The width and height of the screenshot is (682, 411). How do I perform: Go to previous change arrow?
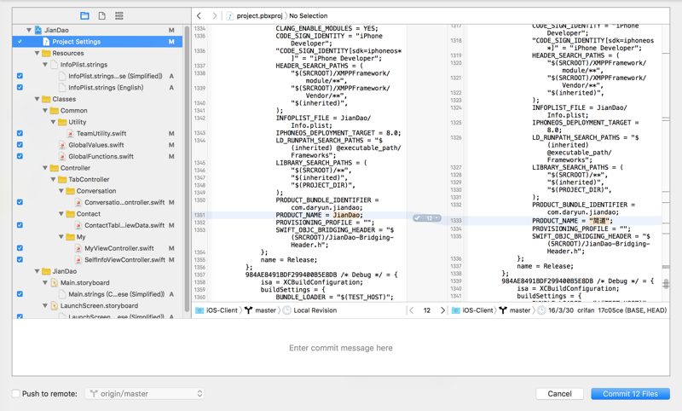pyautogui.click(x=412, y=310)
